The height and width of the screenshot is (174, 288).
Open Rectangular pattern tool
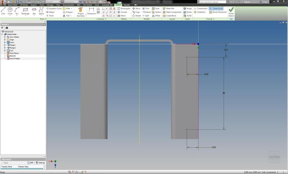[124, 8]
